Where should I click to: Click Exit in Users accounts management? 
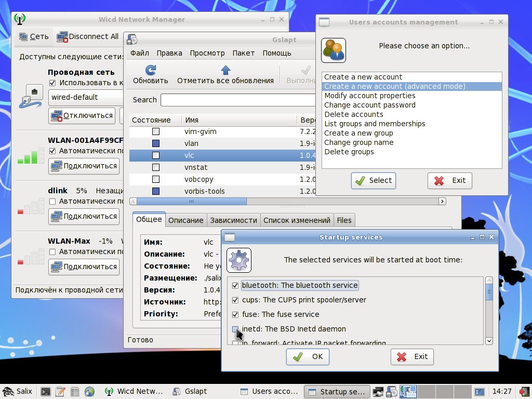[x=450, y=180]
